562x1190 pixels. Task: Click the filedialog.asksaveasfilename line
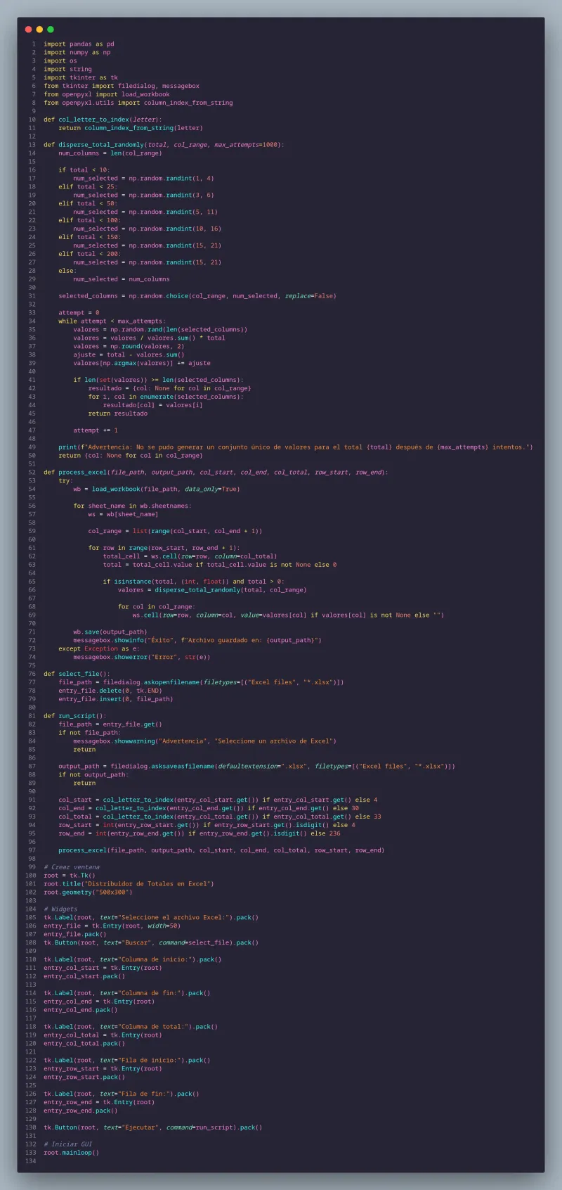256,767
